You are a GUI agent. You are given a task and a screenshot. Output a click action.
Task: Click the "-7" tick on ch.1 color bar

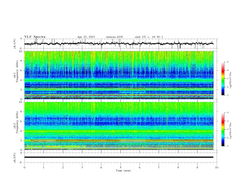pyautogui.click(x=227, y=95)
